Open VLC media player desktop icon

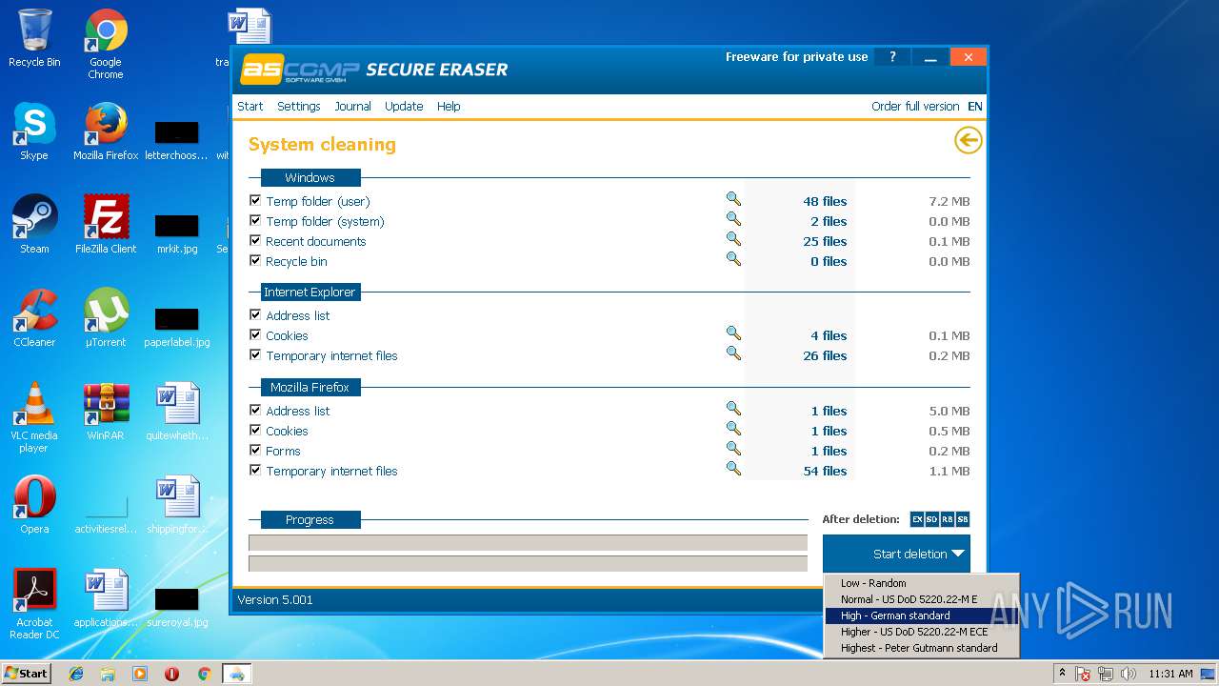[34, 417]
